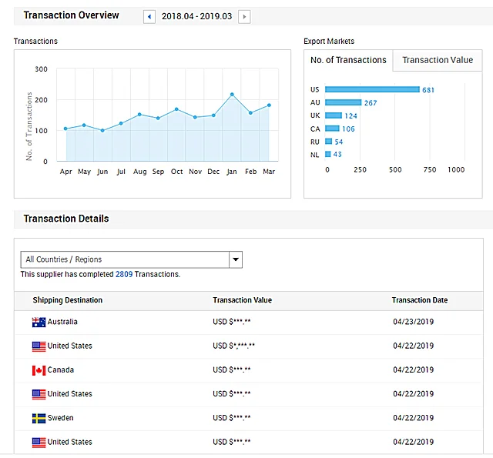Click the UK bar showing 124
This screenshot has height=458, width=493.
coord(334,115)
